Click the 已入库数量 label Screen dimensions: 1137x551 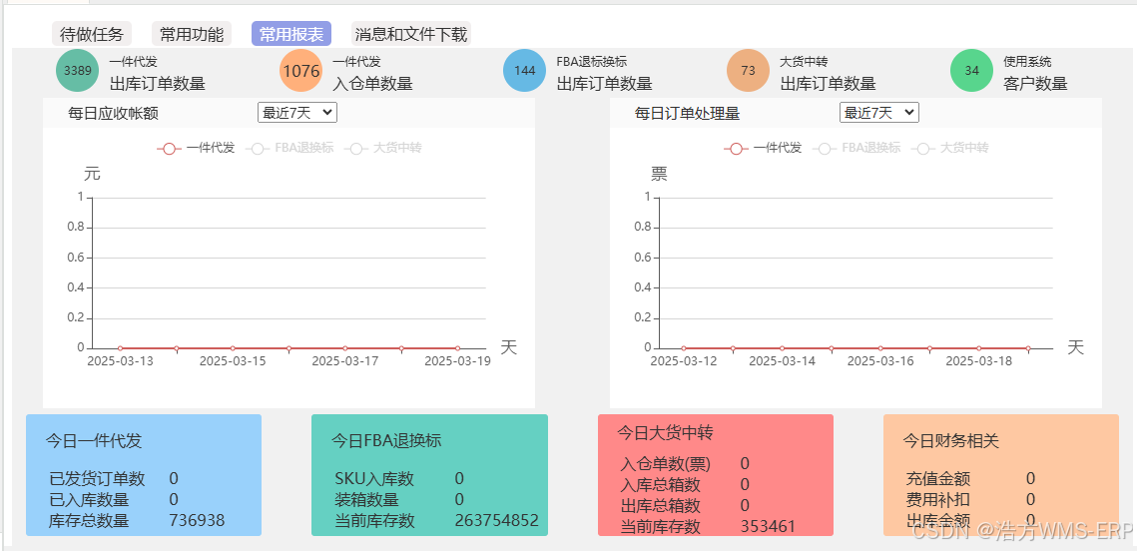click(89, 499)
